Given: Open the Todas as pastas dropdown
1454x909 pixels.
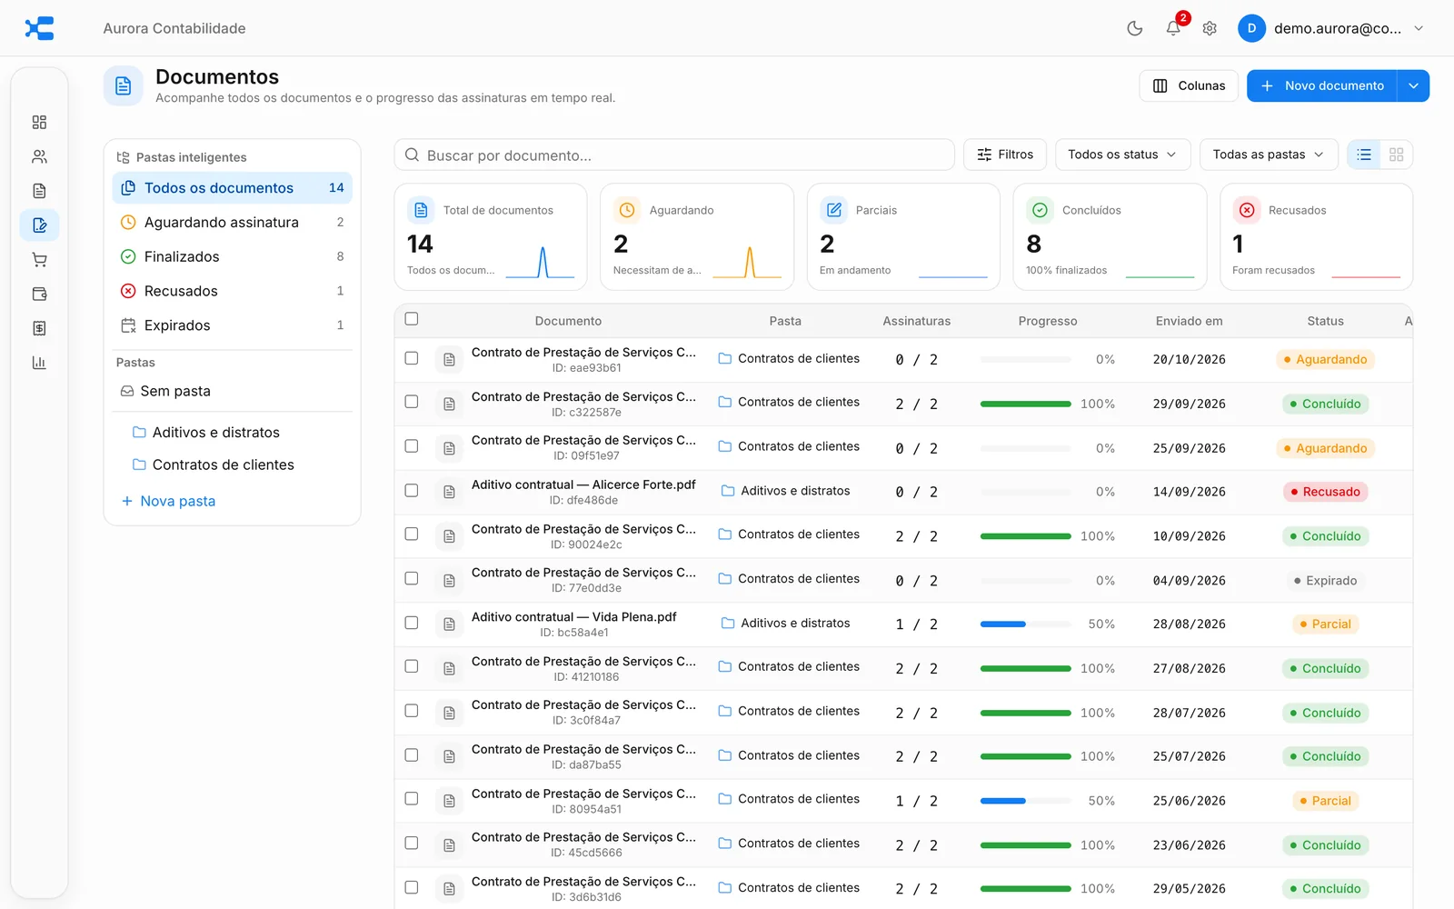Looking at the screenshot, I should 1269,155.
